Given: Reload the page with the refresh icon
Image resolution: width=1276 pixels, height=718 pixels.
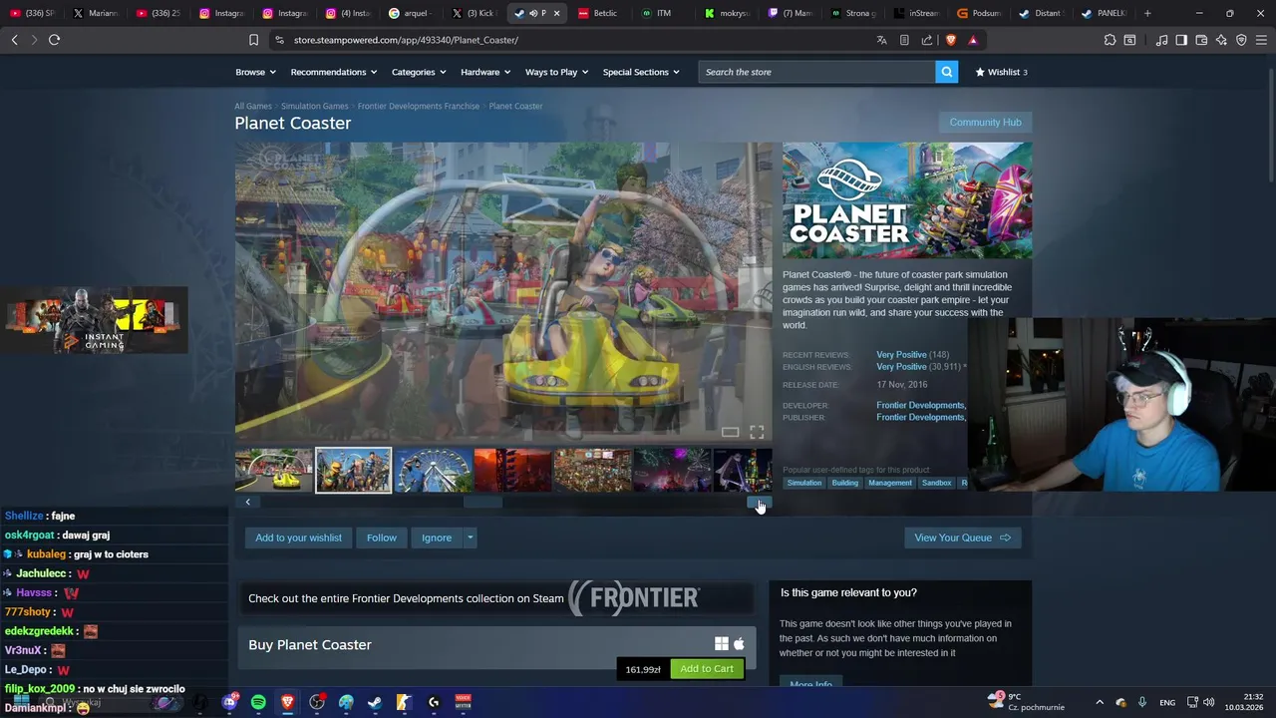Looking at the screenshot, I should coord(54,40).
